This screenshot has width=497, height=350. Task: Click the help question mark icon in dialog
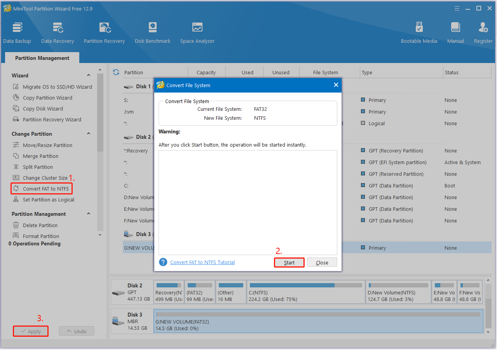point(163,262)
